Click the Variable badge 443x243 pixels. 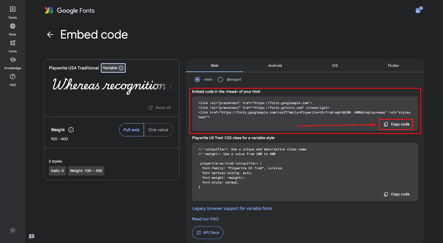[x=113, y=68]
